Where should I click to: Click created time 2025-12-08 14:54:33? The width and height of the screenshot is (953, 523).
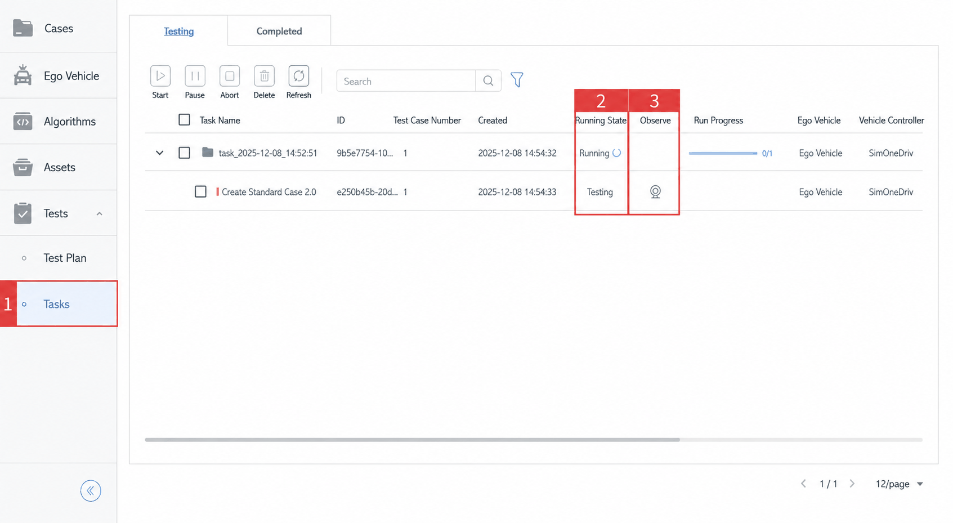pos(517,192)
